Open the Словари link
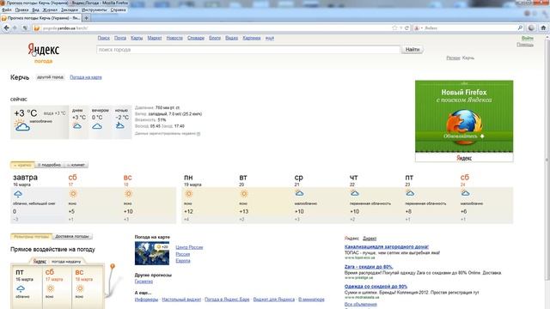Viewport: 550px width, 309px height. click(x=196, y=38)
